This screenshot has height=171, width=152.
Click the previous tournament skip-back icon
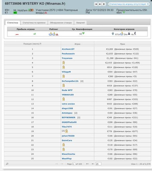(x=96, y=4)
